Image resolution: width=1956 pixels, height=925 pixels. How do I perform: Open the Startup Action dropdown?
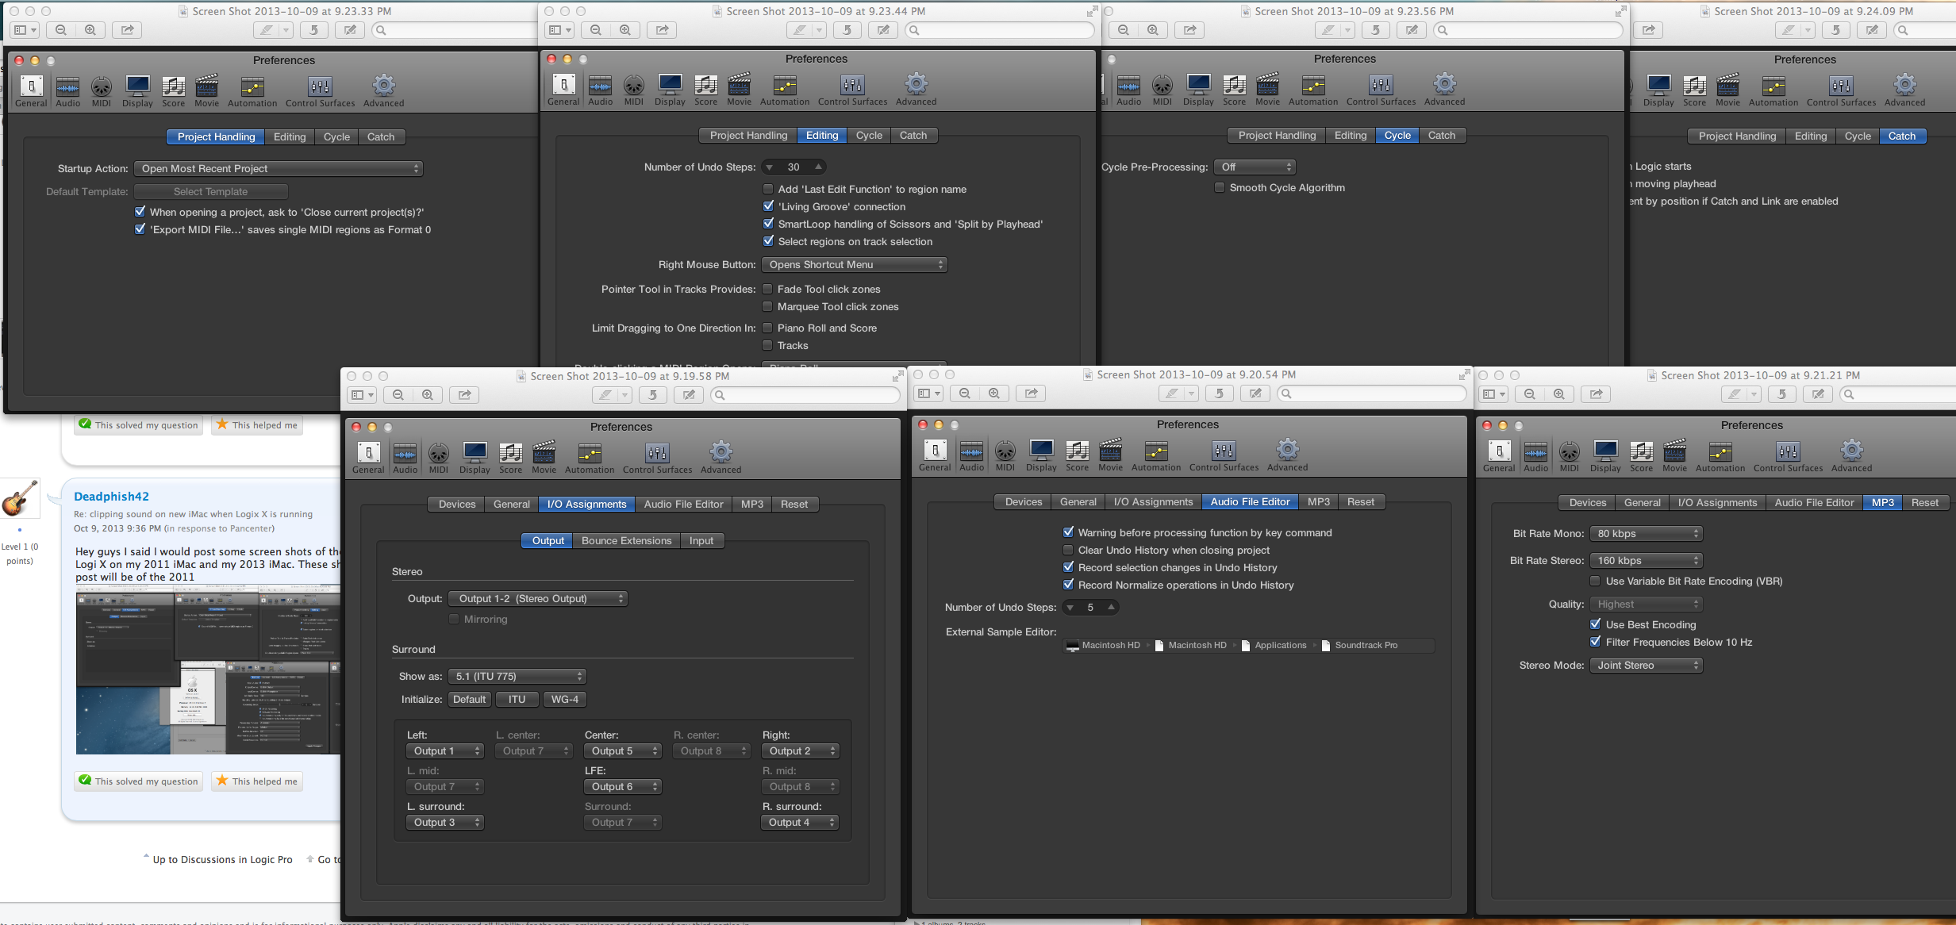tap(279, 168)
